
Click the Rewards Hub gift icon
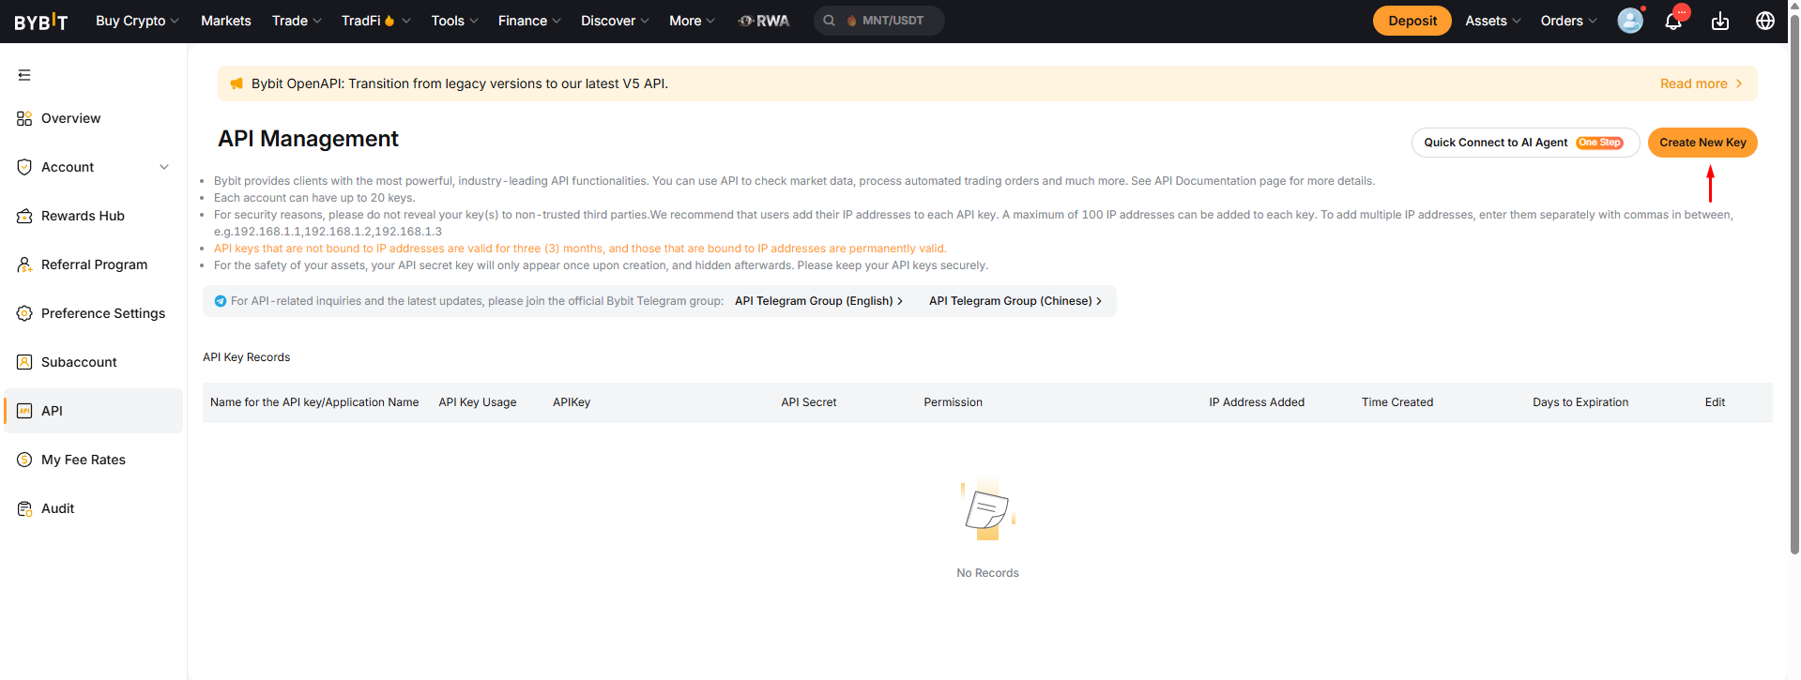[24, 216]
